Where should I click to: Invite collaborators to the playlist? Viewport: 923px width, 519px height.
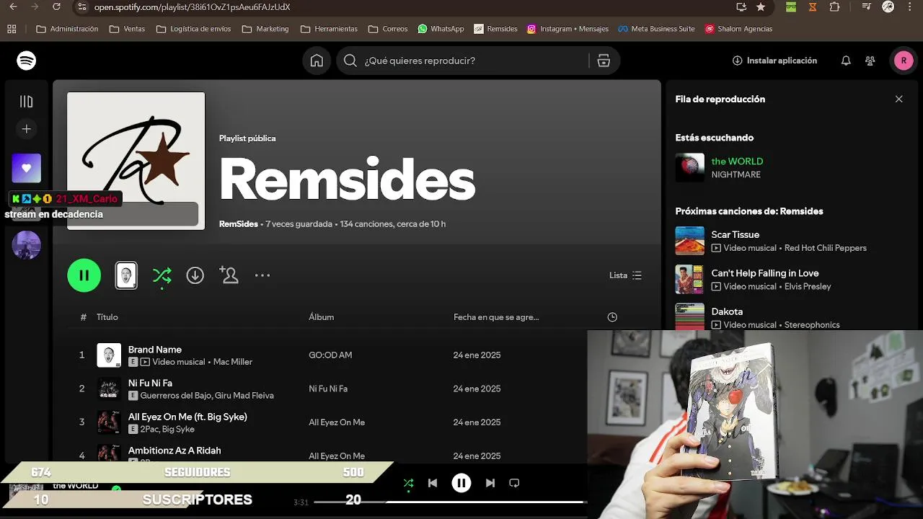point(229,275)
